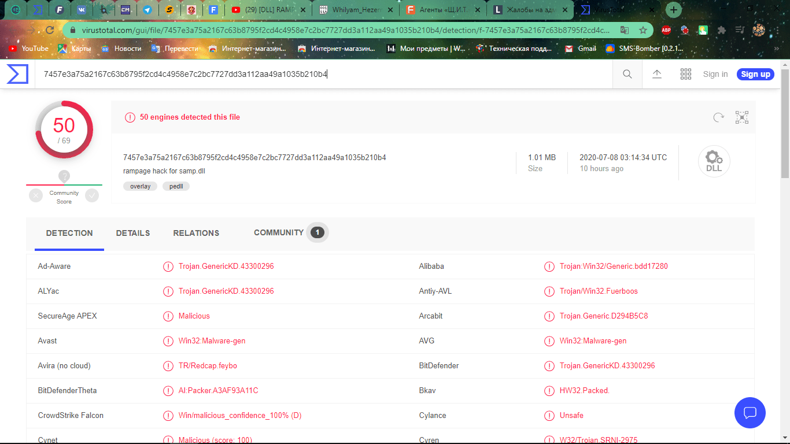Open the chat bubble widget
Viewport: 790px width, 444px height.
click(750, 412)
